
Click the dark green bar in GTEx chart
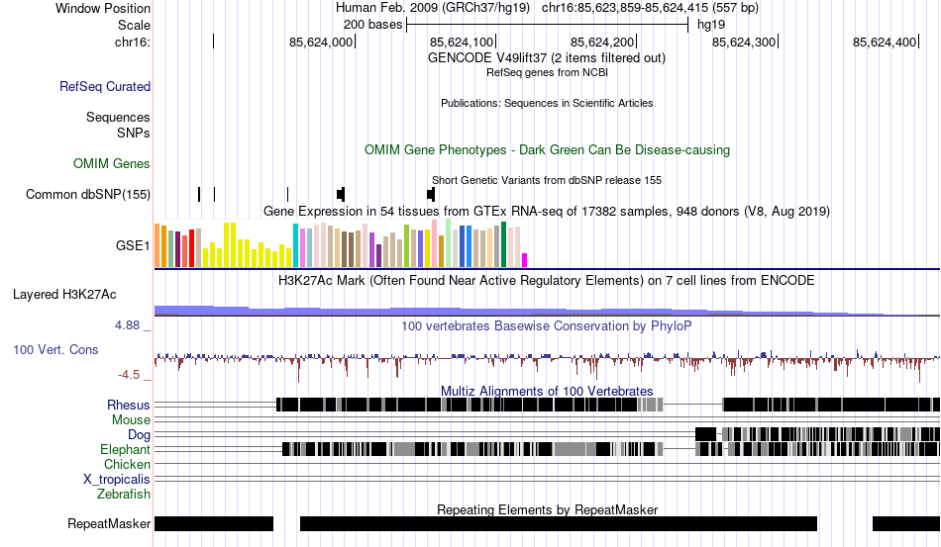point(503,244)
